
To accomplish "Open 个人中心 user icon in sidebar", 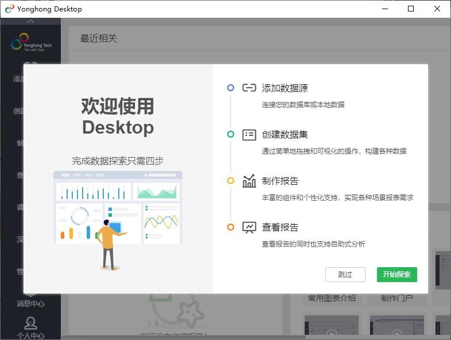I will pos(30,323).
